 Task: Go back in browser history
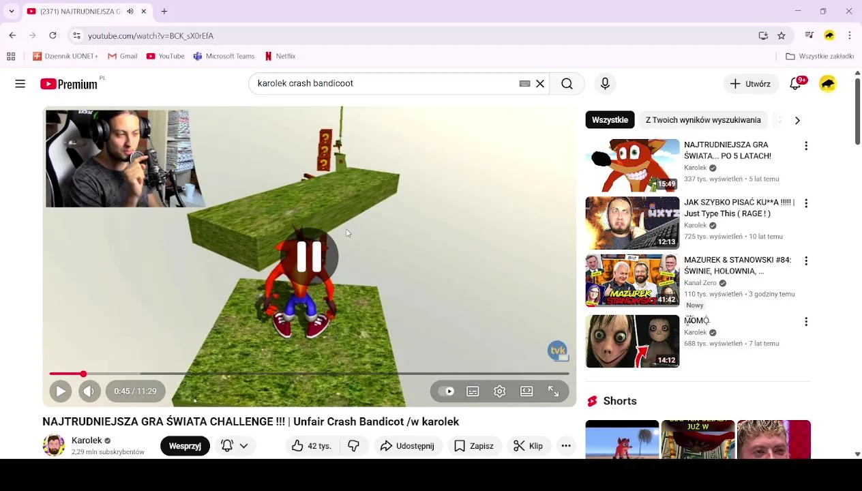point(12,35)
